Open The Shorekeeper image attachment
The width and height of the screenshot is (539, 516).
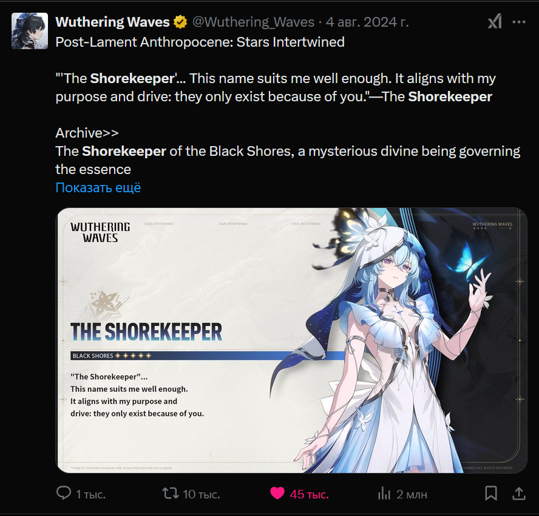pyautogui.click(x=291, y=340)
